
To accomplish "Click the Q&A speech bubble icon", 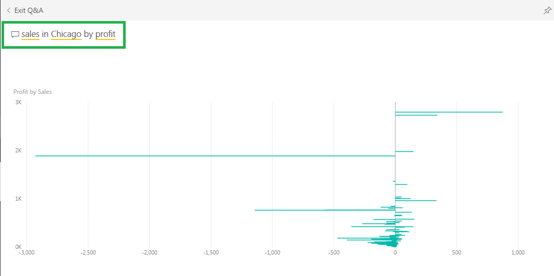I will pyautogui.click(x=15, y=35).
